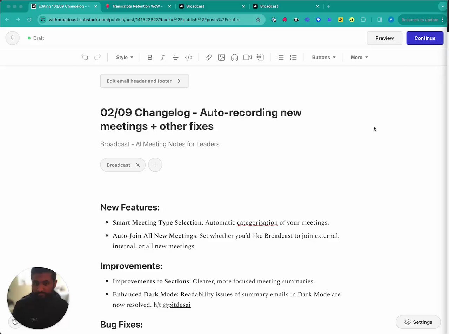Expand the More dropdown in the toolbar
Viewport: 449px width, 334px height.
point(359,57)
